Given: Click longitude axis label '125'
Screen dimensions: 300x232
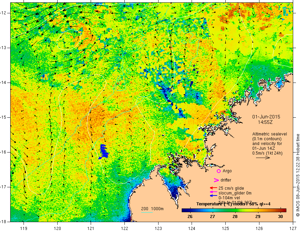Looking at the screenshot, I should pyautogui.click(x=226, y=228).
